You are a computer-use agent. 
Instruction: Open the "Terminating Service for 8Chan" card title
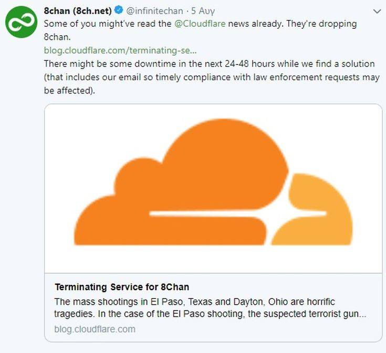coord(122,287)
